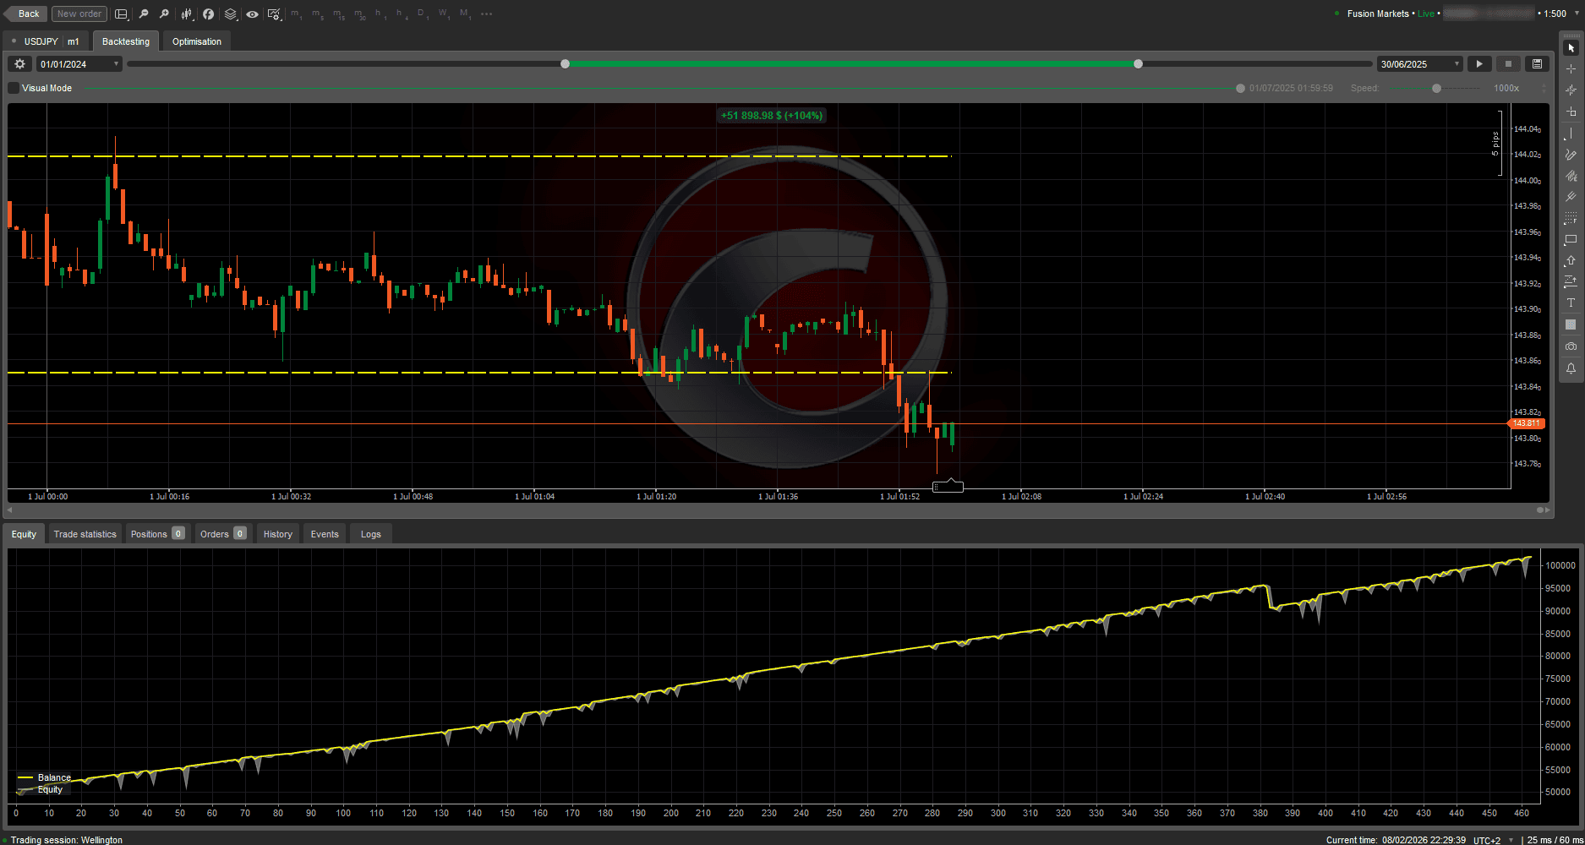This screenshot has width=1585, height=845.
Task: Switch to the Trade statistics tab
Action: click(85, 533)
